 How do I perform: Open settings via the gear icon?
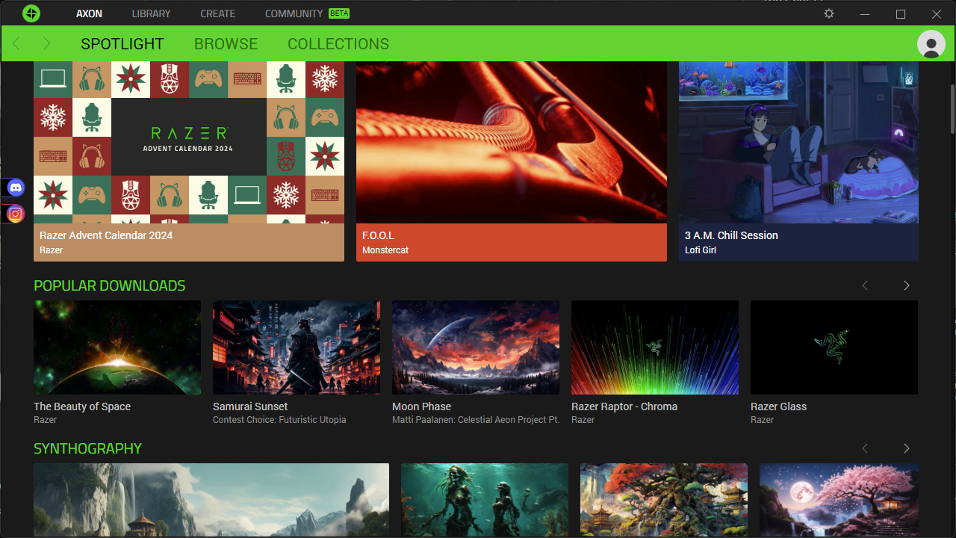(x=829, y=13)
